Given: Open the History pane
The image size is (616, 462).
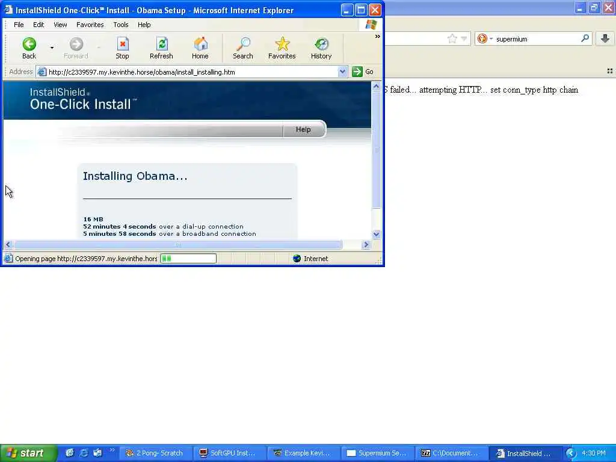Looking at the screenshot, I should [x=321, y=48].
